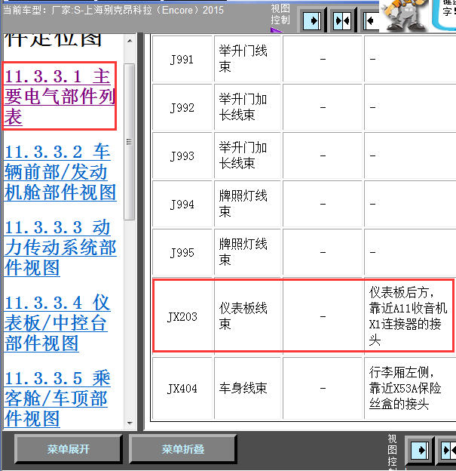Image resolution: width=456 pixels, height=471 pixels.
Task: Select the J993 table cell
Action: click(182, 155)
